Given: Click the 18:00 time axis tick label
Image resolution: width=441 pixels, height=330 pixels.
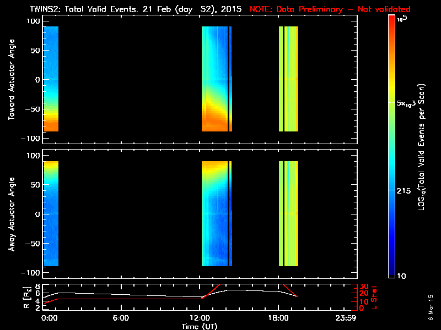Looking at the screenshot, I should click(x=278, y=318).
